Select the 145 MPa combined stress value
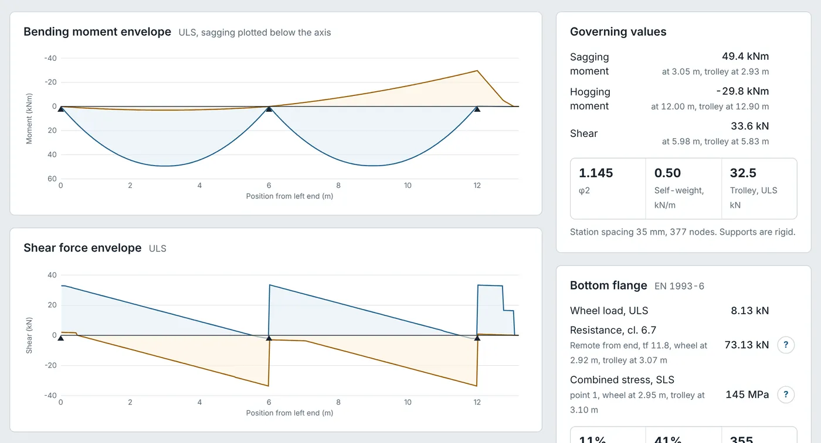Image resolution: width=821 pixels, height=443 pixels. click(747, 394)
